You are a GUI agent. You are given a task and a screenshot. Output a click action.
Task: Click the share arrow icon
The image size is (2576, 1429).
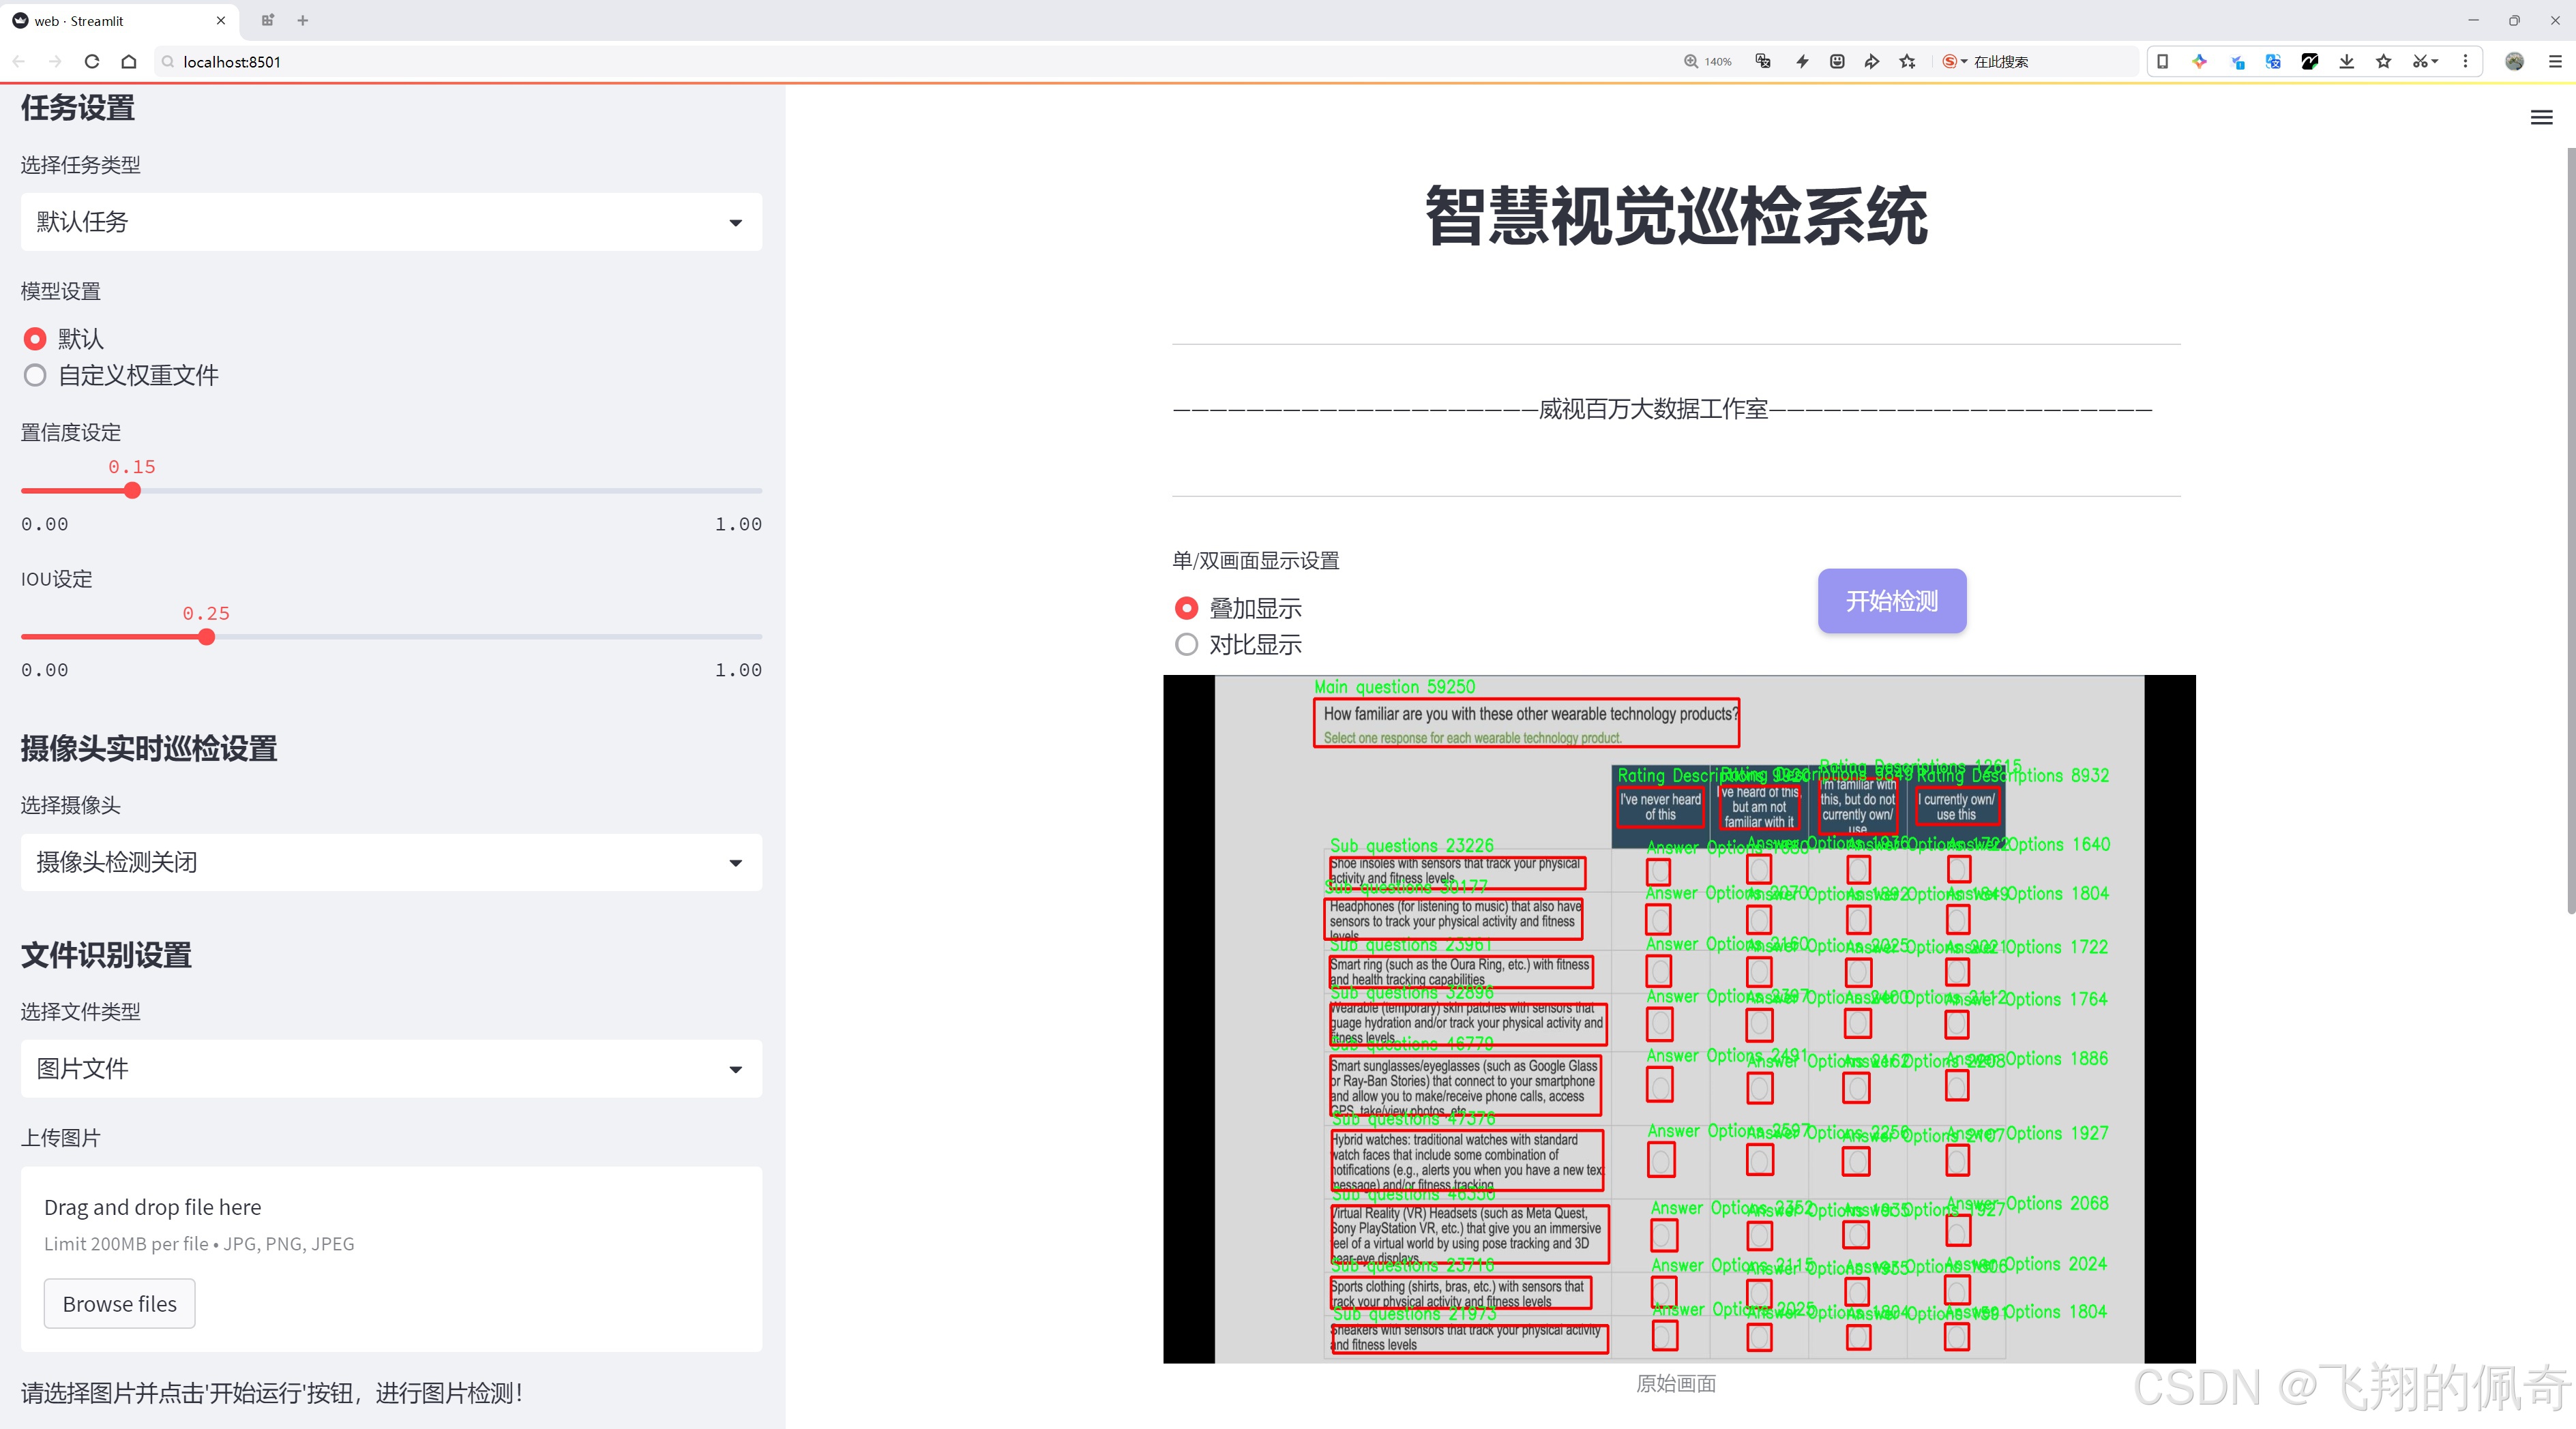pos(1872,61)
